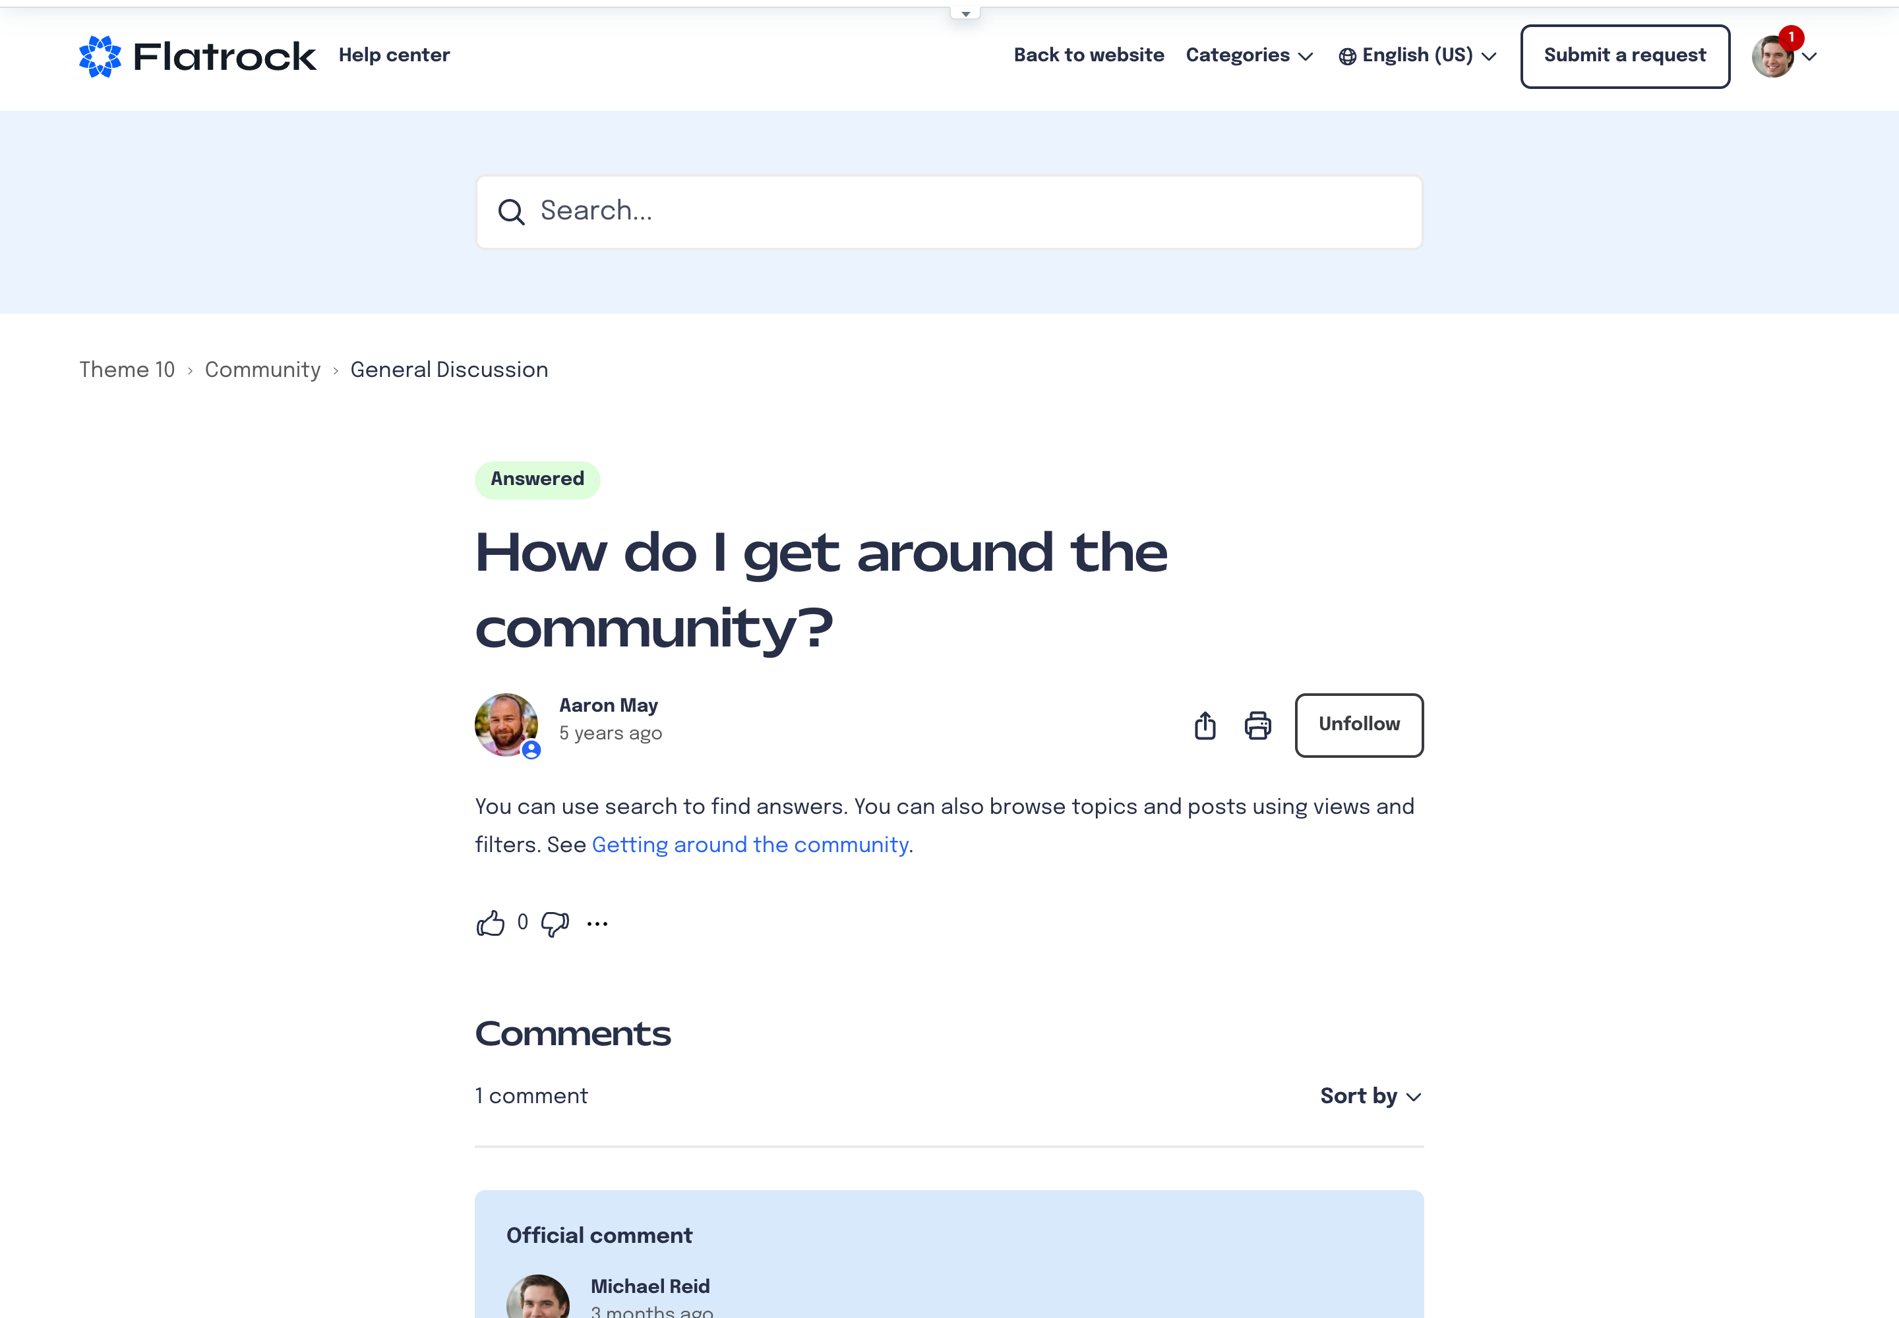Upvote the post with thumbs up
Screen dimensions: 1899x1318
pos(490,923)
